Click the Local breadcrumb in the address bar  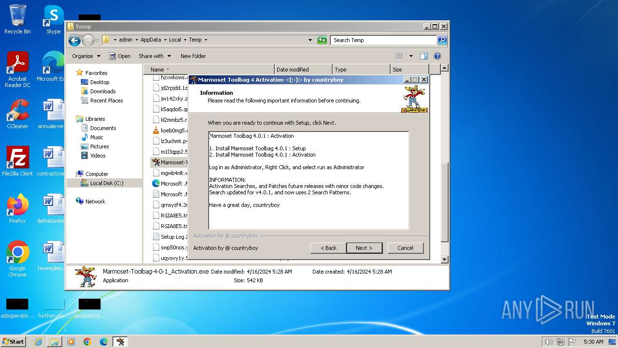click(175, 40)
